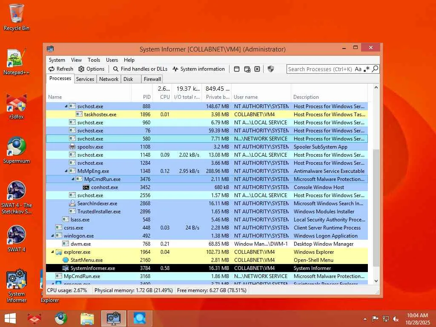This screenshot has width=436, height=327.
Task: Select conhost.exe console icon
Action: (86, 187)
